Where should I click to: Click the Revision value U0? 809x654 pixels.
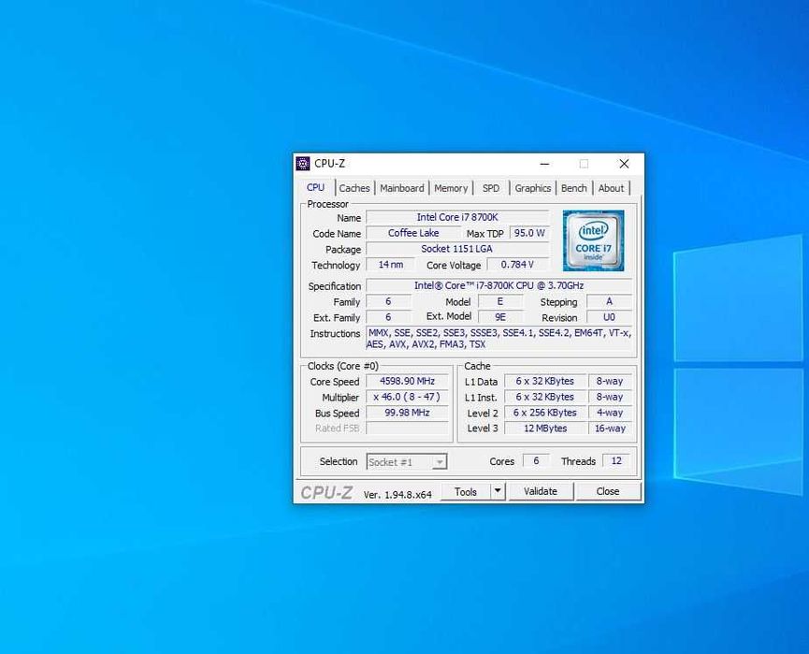[x=610, y=317]
